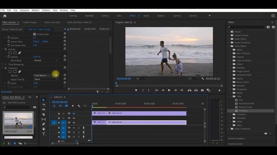Open the Essential Graphics panel
The width and height of the screenshot is (277, 155).
pyautogui.click(x=236, y=139)
